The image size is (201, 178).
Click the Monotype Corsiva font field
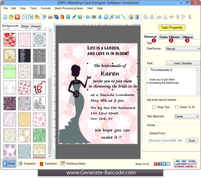(166, 140)
